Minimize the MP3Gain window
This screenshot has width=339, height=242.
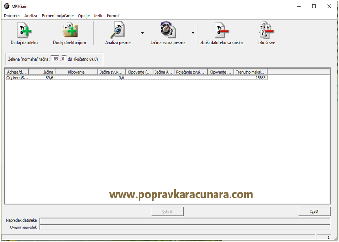click(299, 6)
